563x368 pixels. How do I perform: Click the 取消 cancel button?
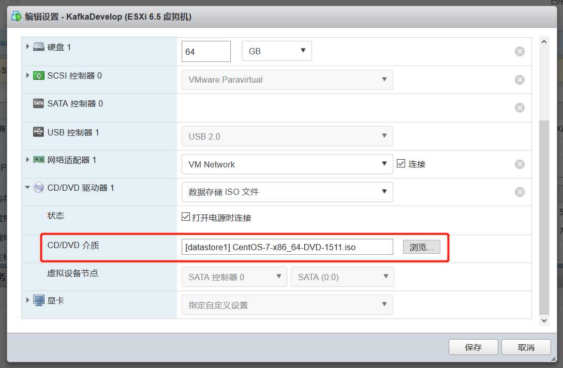[x=526, y=347]
